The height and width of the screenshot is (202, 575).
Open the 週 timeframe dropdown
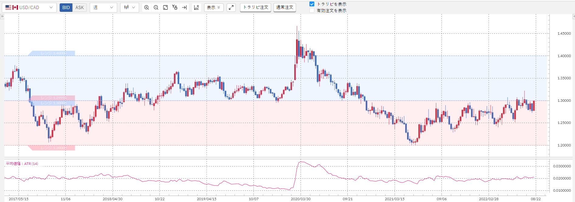[103, 8]
